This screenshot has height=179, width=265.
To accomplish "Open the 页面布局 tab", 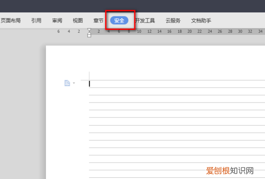I will click(x=11, y=21).
